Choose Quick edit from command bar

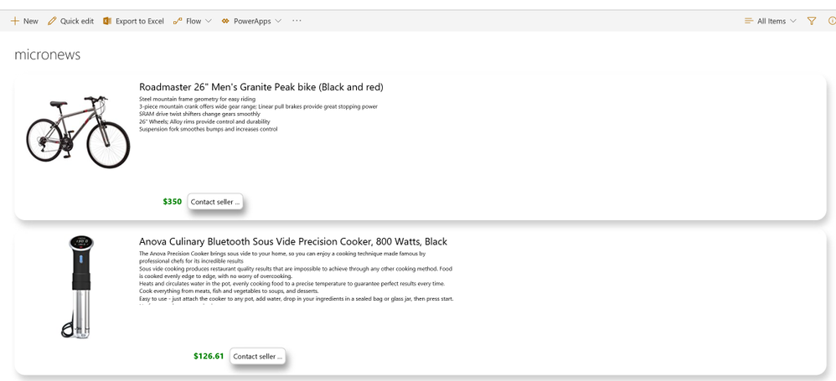tap(77, 21)
